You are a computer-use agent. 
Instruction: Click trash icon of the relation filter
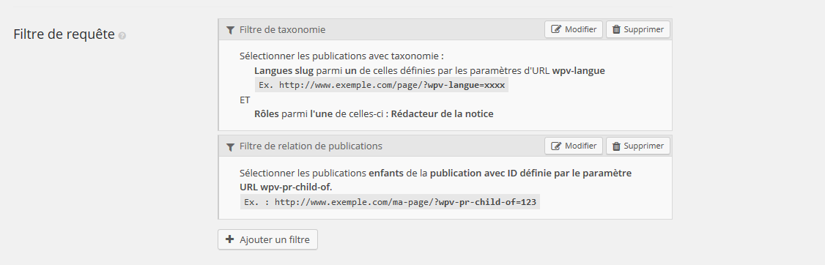(617, 146)
